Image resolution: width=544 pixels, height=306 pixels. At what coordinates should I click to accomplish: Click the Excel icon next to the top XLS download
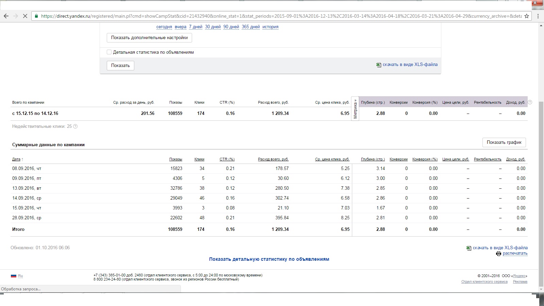coord(379,65)
